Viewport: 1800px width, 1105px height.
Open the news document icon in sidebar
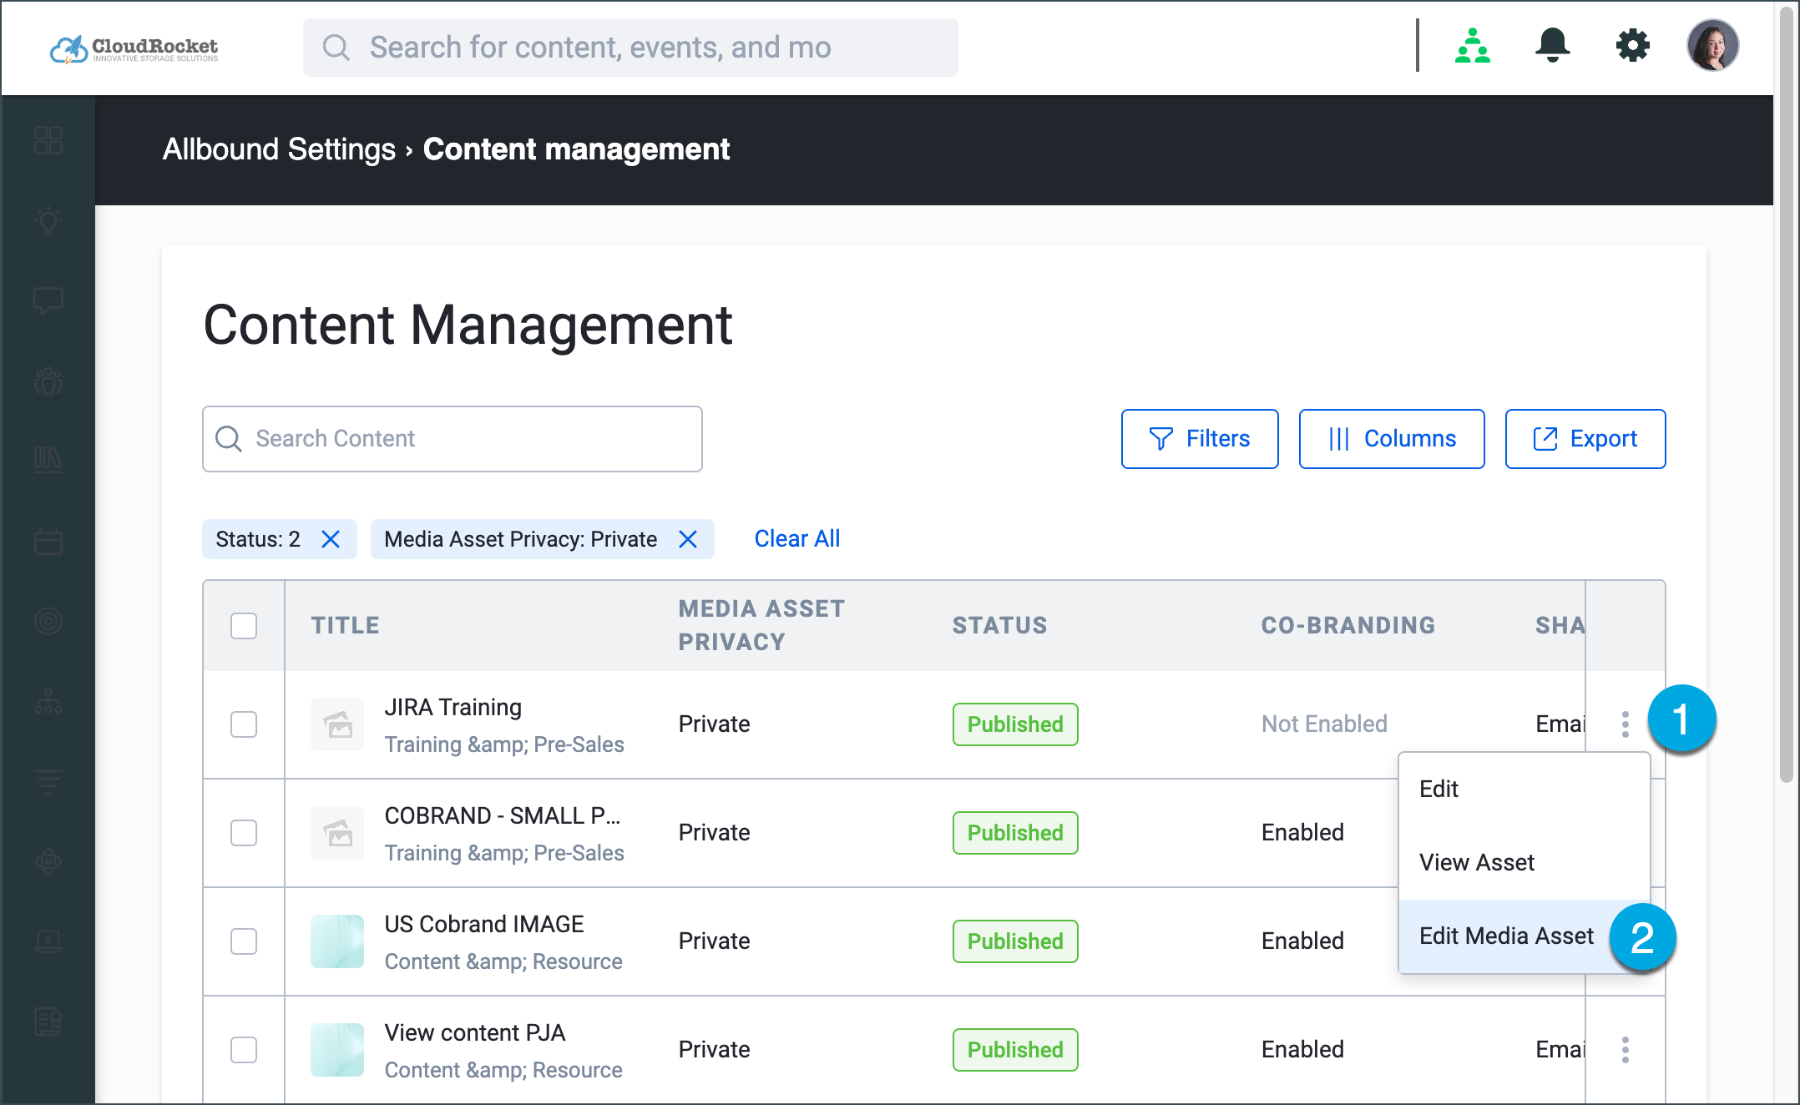[x=48, y=1022]
